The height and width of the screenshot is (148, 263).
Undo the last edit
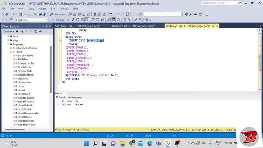111,14
